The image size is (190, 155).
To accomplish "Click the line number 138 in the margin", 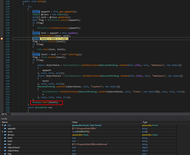I will point(8,54).
